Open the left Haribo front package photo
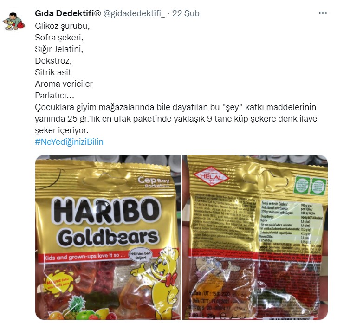 click(108, 237)
